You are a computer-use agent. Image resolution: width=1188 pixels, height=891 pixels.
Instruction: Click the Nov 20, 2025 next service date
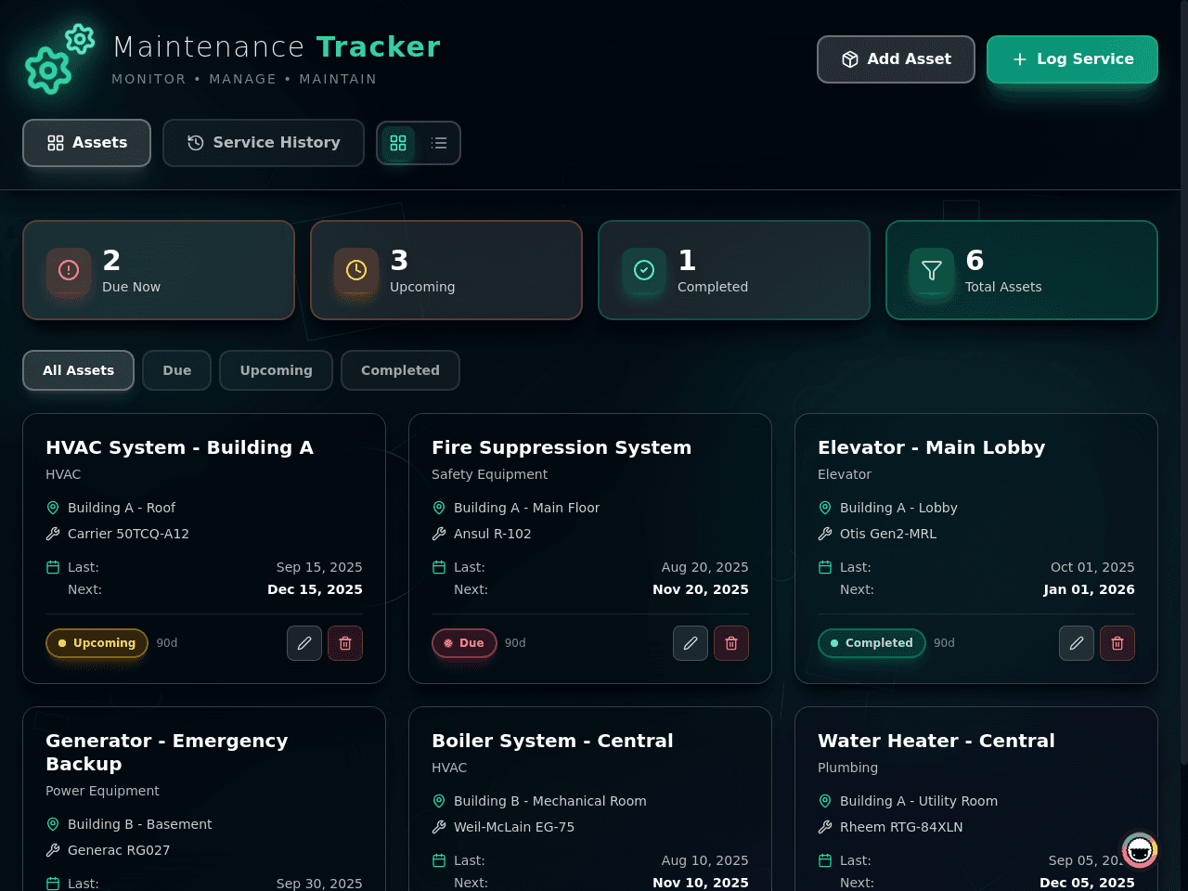[x=701, y=589]
